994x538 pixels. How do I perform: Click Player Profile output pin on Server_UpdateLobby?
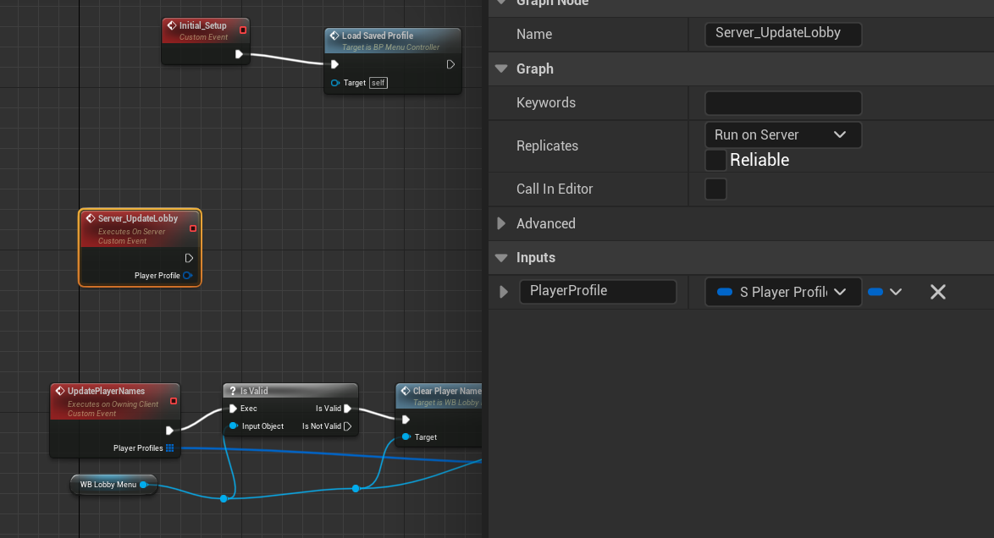point(188,276)
